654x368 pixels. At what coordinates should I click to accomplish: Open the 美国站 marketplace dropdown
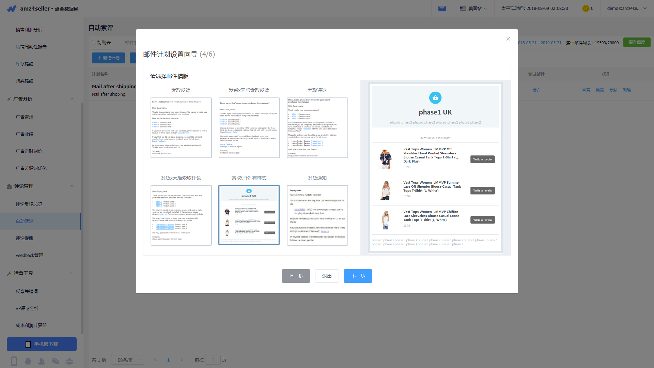tap(473, 9)
